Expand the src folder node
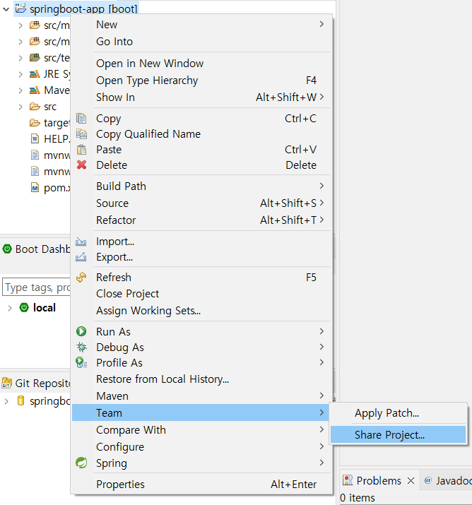This screenshot has width=472, height=505. (20, 107)
